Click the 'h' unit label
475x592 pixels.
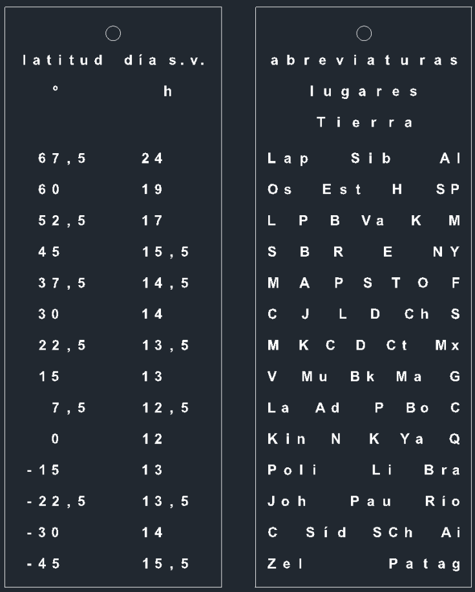coord(167,92)
